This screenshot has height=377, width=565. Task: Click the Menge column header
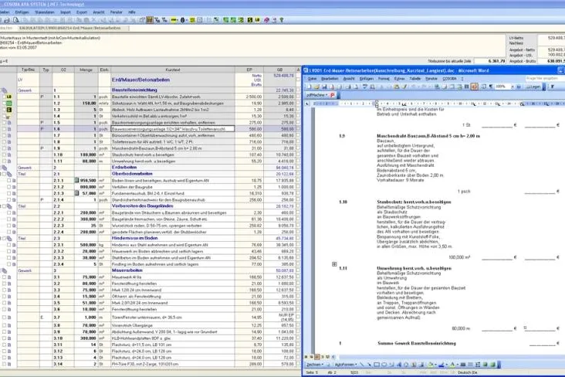coord(86,70)
